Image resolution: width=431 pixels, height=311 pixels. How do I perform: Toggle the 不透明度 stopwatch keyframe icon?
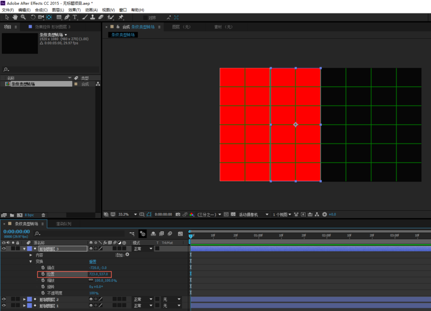click(43, 293)
